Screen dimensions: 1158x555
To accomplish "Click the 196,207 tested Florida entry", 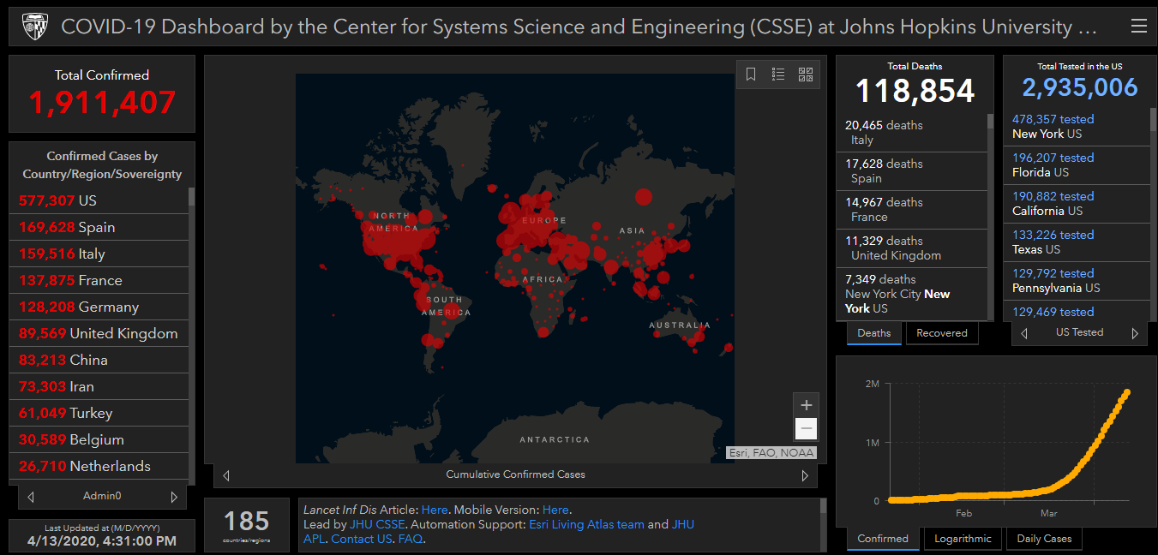I will pyautogui.click(x=1075, y=165).
